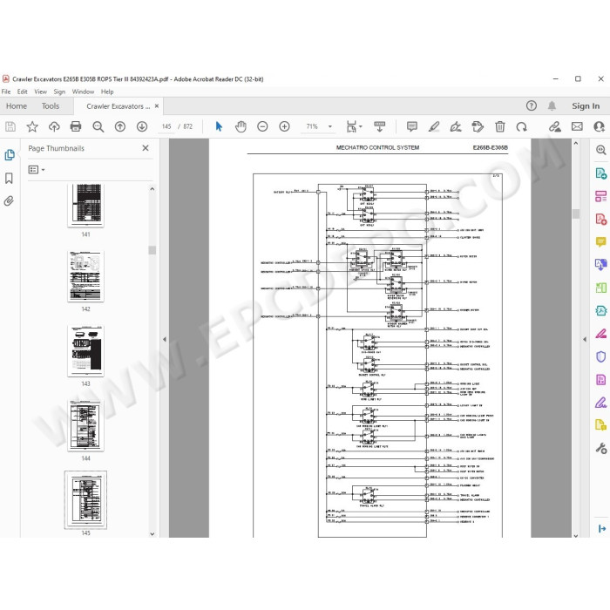Share a link to the file
610x610 pixels.
click(x=555, y=126)
